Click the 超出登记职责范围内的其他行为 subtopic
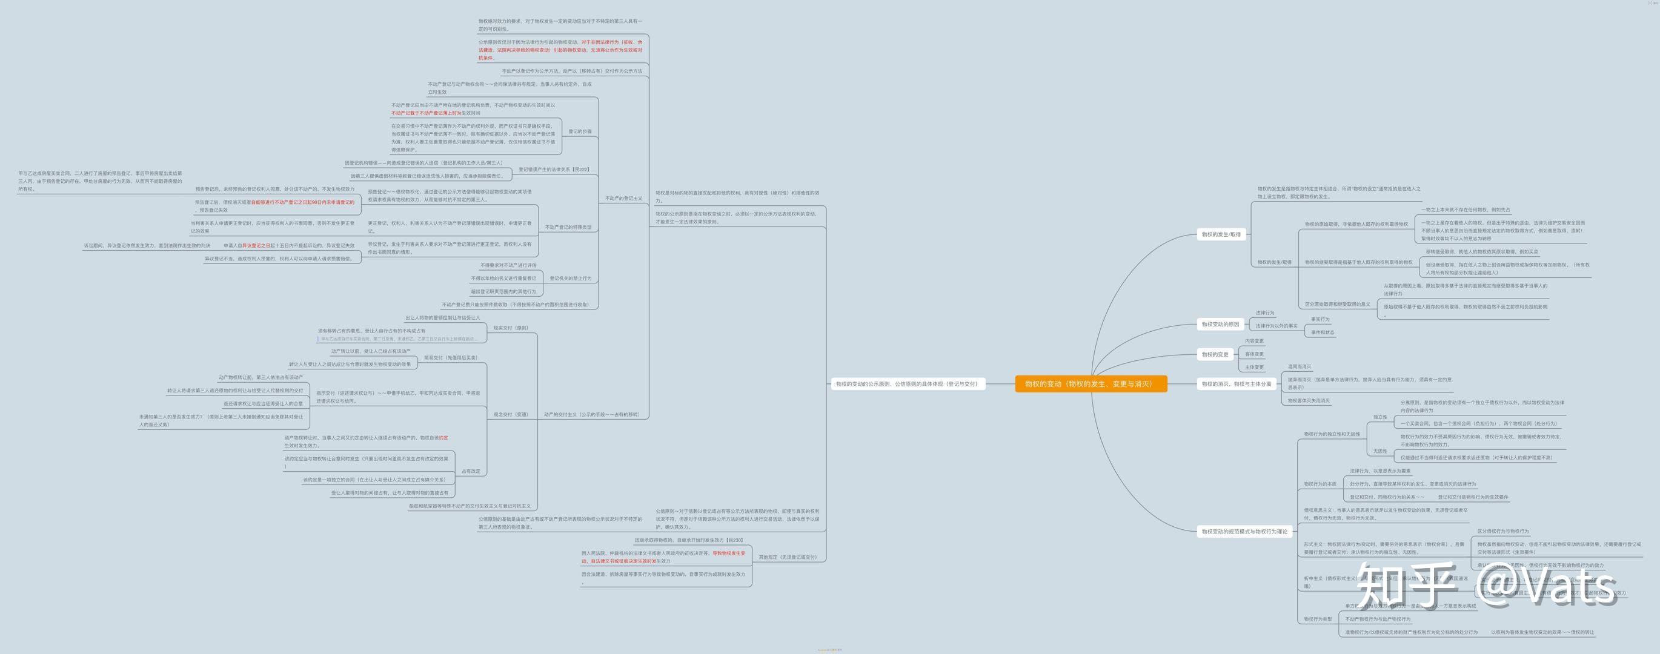This screenshot has height=654, width=1660. [503, 291]
